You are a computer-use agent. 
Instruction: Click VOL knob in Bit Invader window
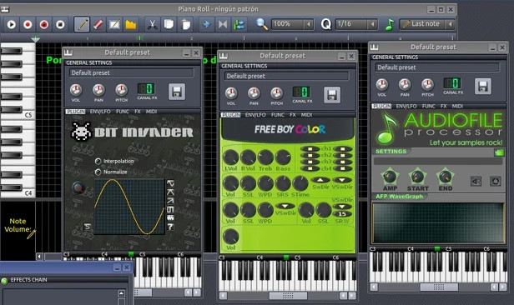coord(76,90)
